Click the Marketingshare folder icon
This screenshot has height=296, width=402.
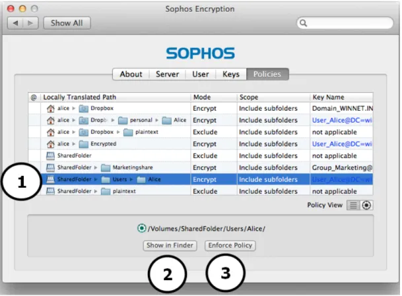(x=106, y=168)
